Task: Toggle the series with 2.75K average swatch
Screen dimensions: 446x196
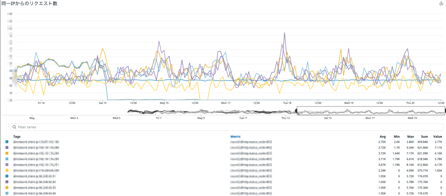Action: (x=7, y=142)
